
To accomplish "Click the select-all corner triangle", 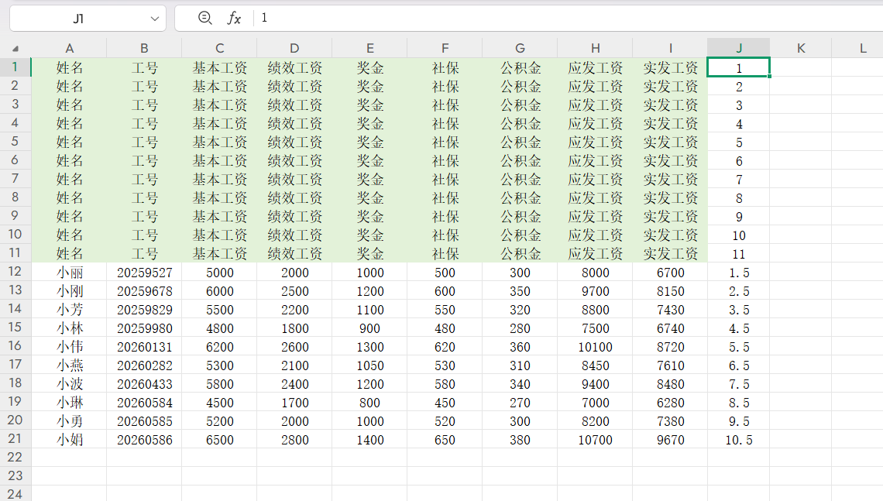I will coord(15,48).
